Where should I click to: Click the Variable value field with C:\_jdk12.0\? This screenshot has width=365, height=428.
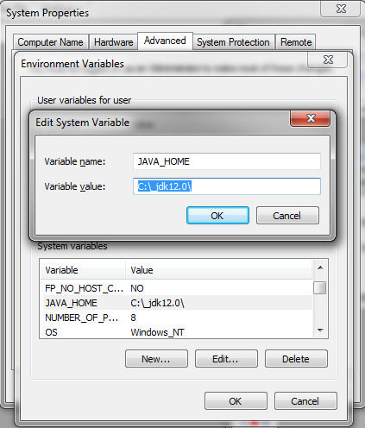point(227,186)
